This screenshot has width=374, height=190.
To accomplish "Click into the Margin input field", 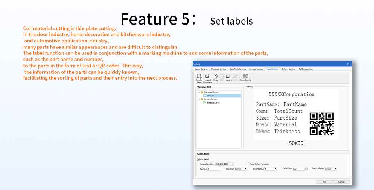I will [214, 169].
